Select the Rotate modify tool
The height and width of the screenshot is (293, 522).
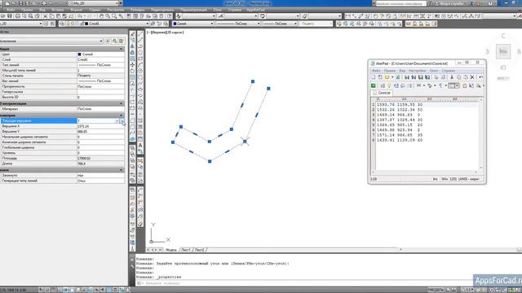coord(132,71)
